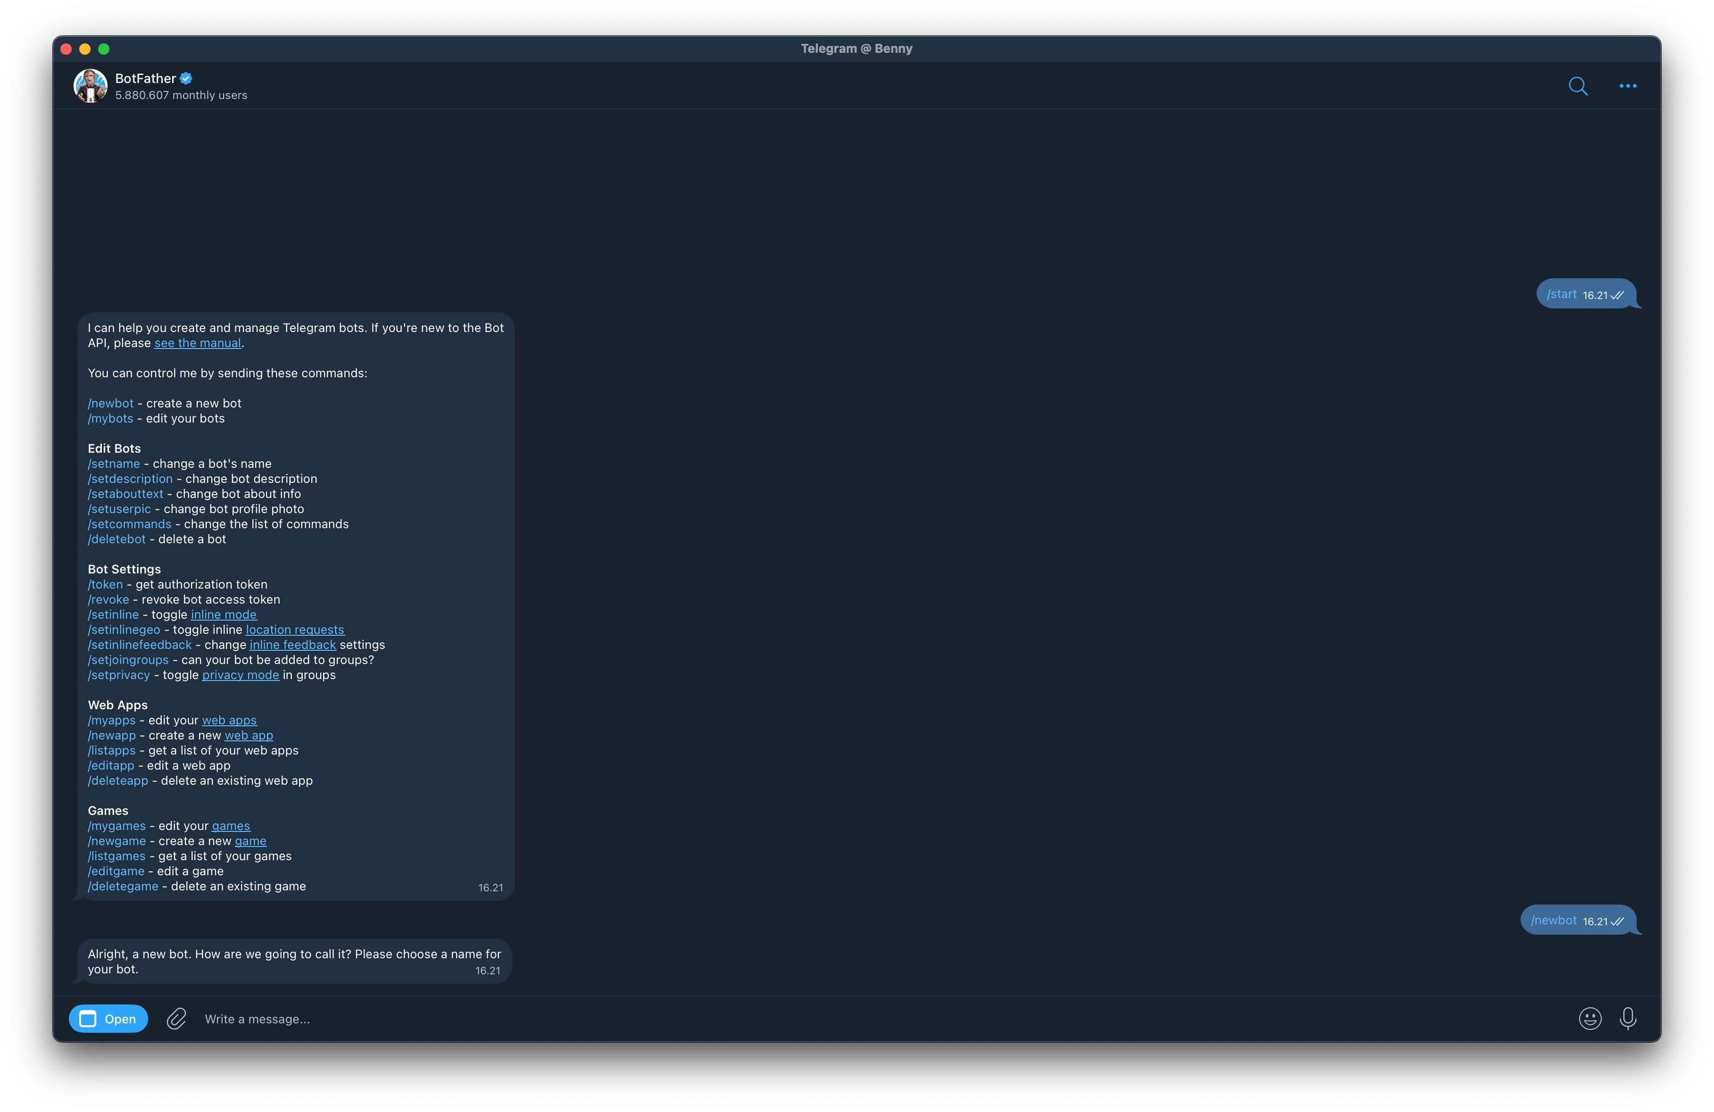
Task: Select the /token command
Action: click(x=105, y=584)
